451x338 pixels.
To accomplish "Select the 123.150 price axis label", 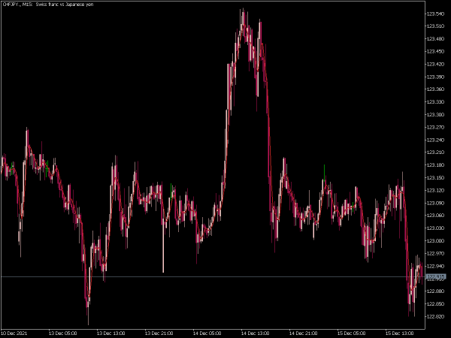I will [435, 177].
